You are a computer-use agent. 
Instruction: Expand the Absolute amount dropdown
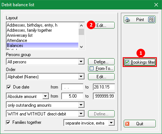[46, 96]
